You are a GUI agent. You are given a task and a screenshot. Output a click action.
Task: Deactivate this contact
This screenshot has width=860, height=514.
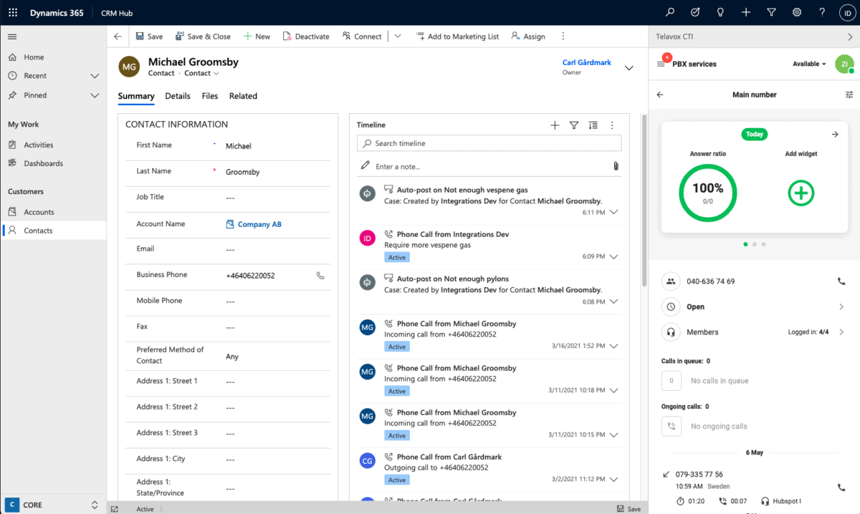point(306,37)
